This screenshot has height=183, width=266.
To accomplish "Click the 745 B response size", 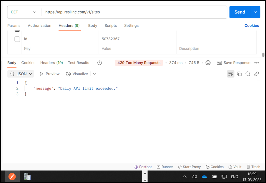I will 194,63.
